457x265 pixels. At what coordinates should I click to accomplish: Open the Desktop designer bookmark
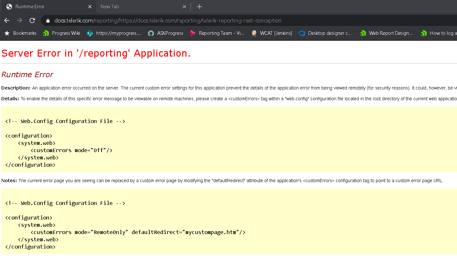pos(326,33)
